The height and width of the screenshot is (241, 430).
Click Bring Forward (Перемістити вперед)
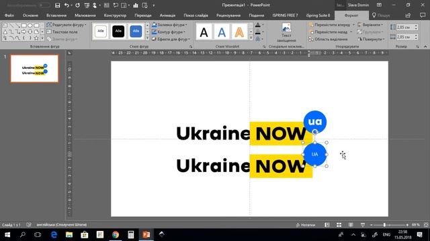click(x=329, y=25)
